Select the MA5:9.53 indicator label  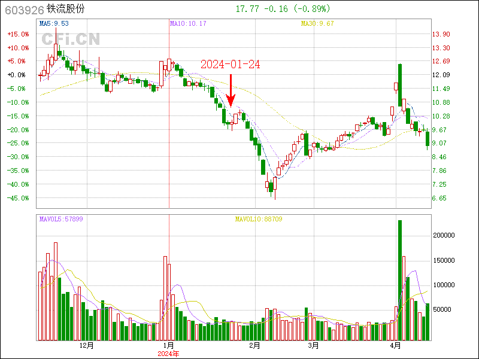click(54, 23)
